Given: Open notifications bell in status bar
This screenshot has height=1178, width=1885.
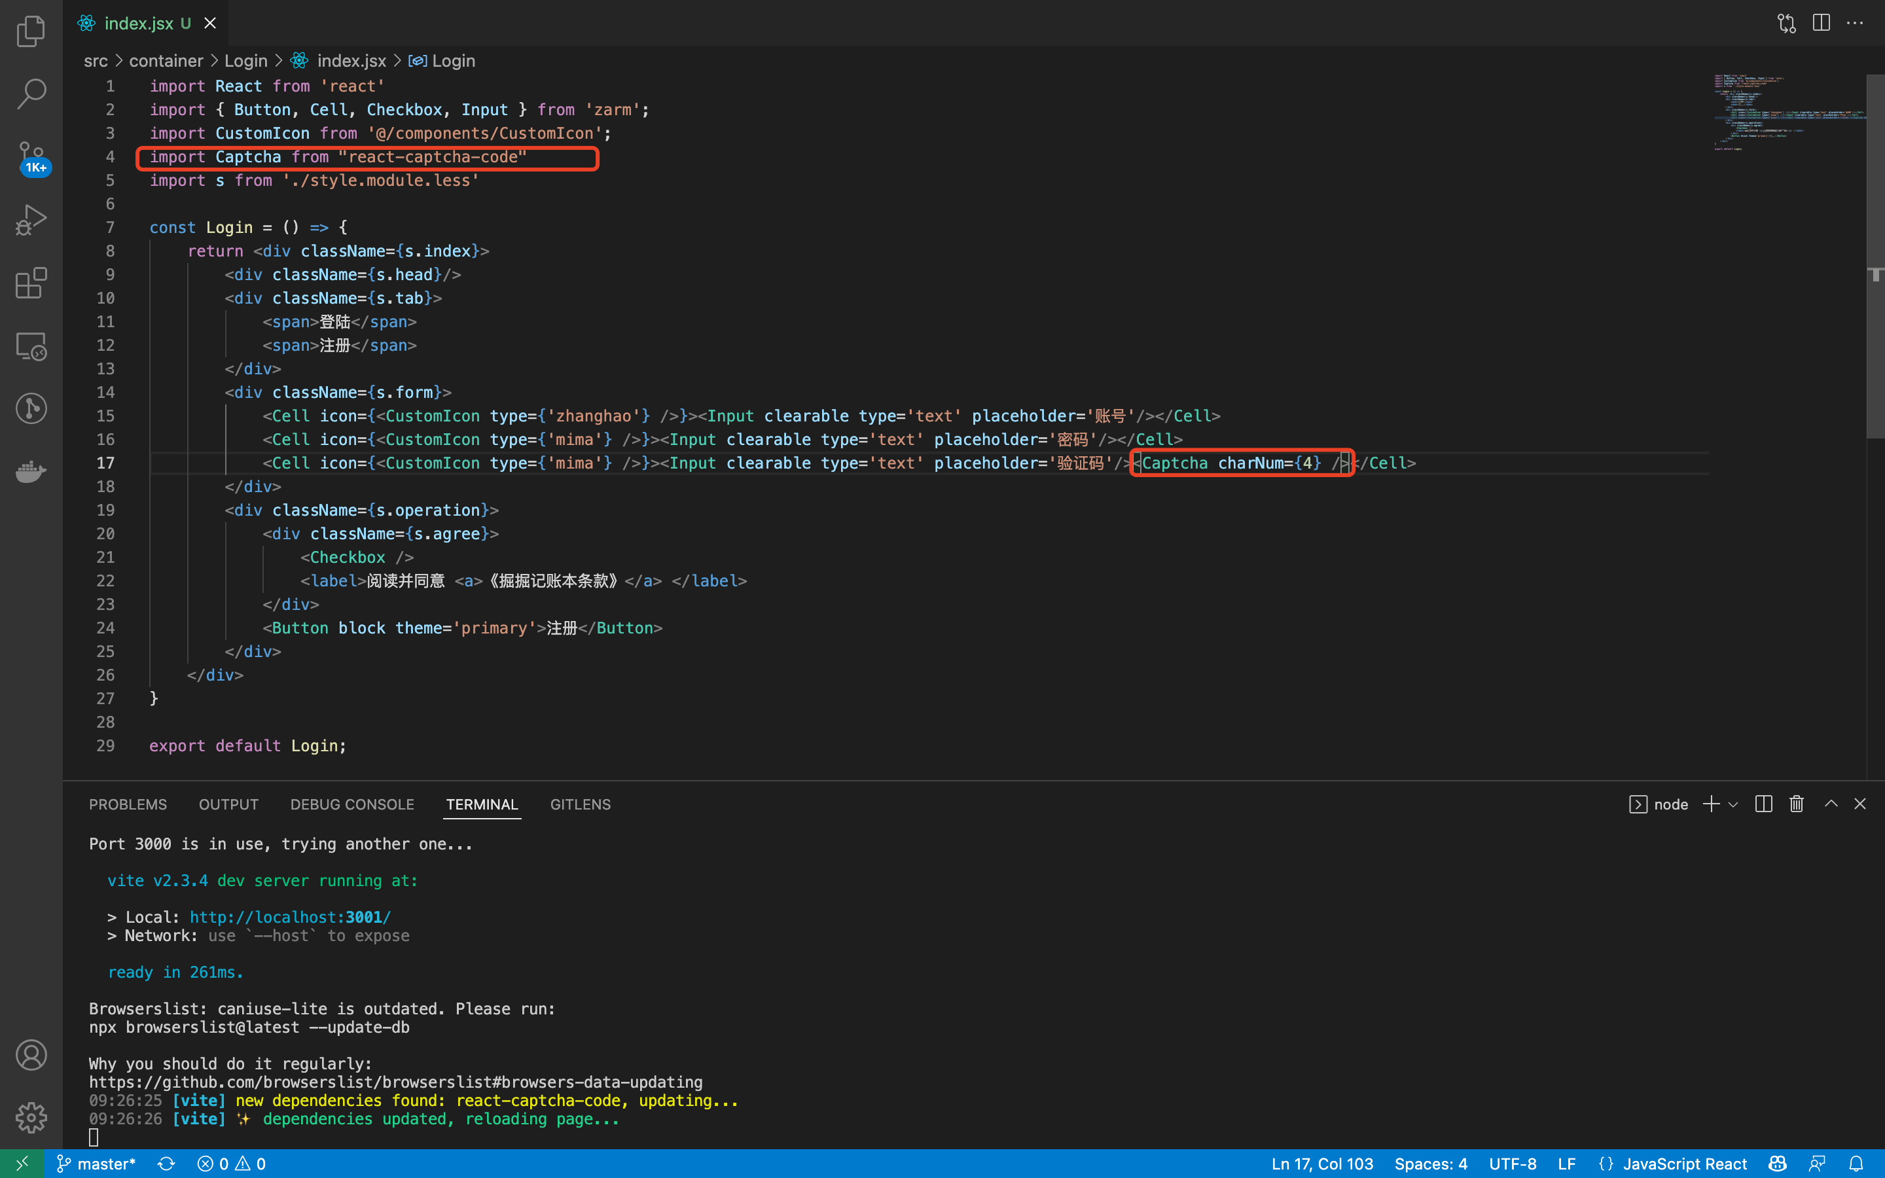Looking at the screenshot, I should click(x=1856, y=1163).
